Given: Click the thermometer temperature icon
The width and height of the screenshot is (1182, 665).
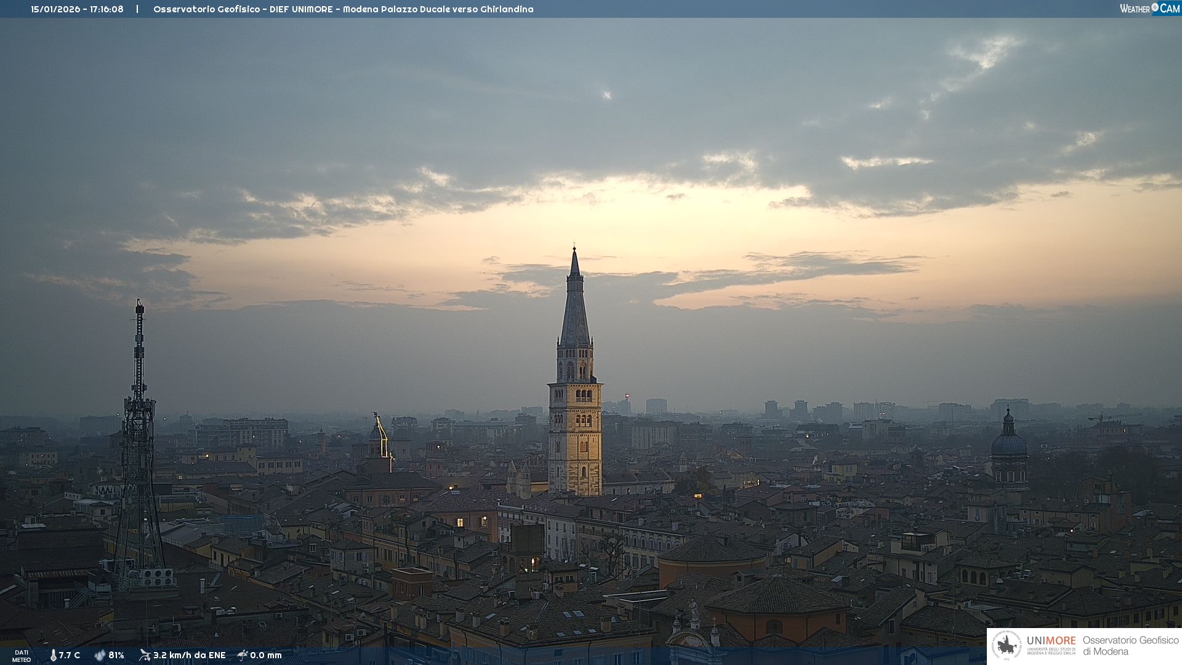Looking at the screenshot, I should [54, 655].
